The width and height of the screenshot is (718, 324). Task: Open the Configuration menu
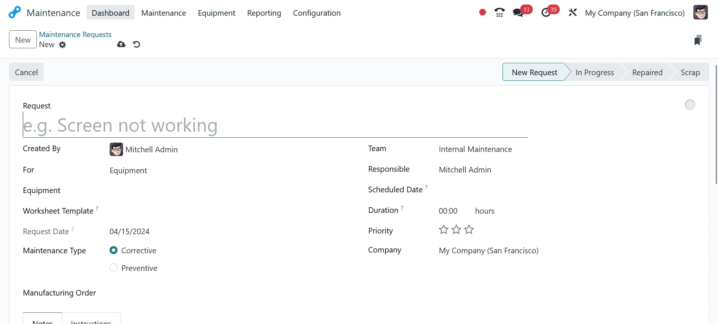point(317,13)
